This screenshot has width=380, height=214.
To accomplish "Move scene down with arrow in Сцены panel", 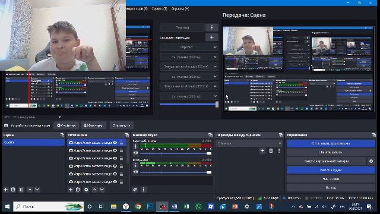I will (x=37, y=190).
